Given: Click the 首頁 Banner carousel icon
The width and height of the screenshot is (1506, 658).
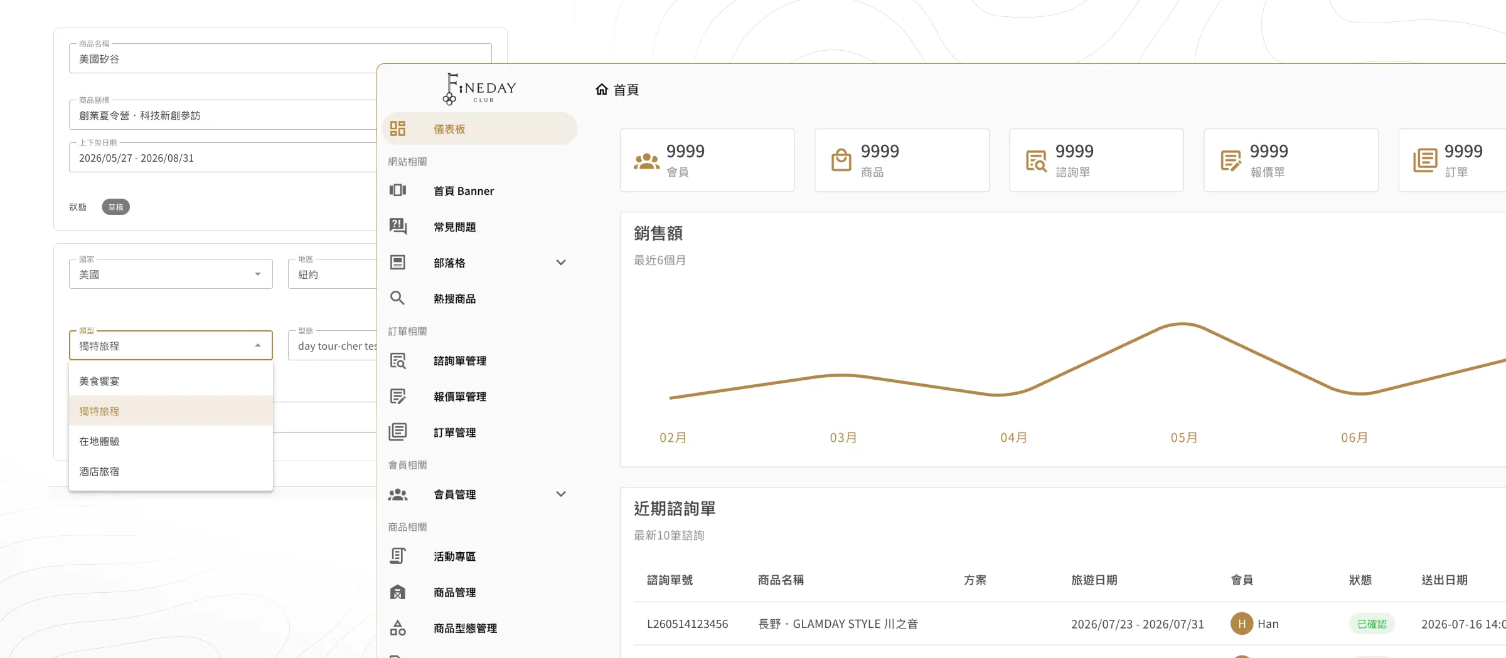Looking at the screenshot, I should [398, 190].
